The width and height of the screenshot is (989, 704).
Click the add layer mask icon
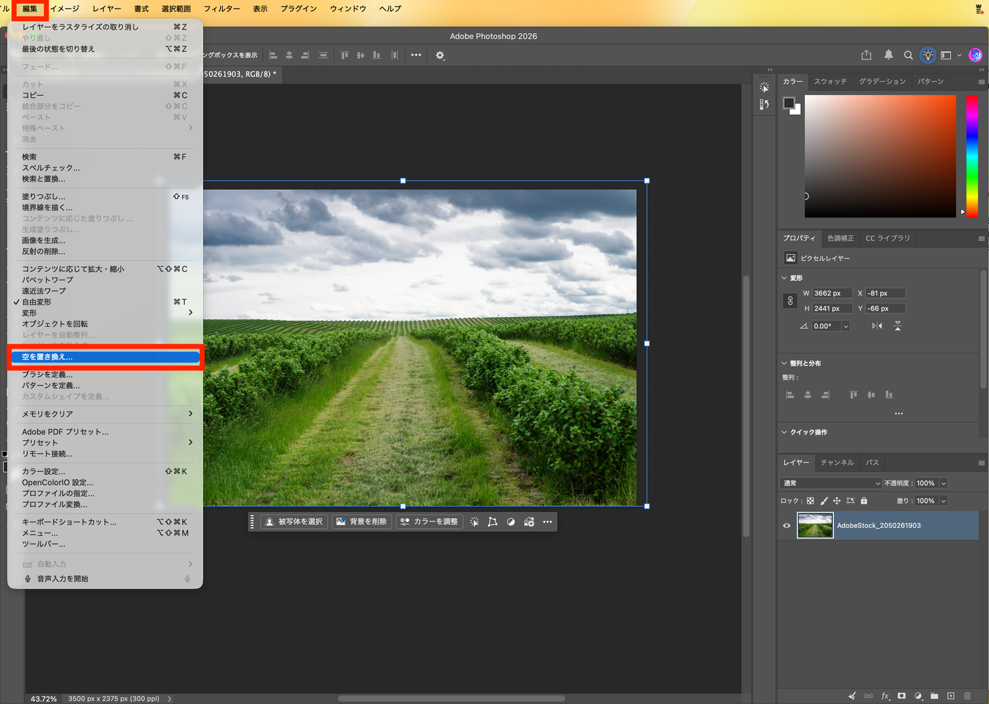pos(901,696)
